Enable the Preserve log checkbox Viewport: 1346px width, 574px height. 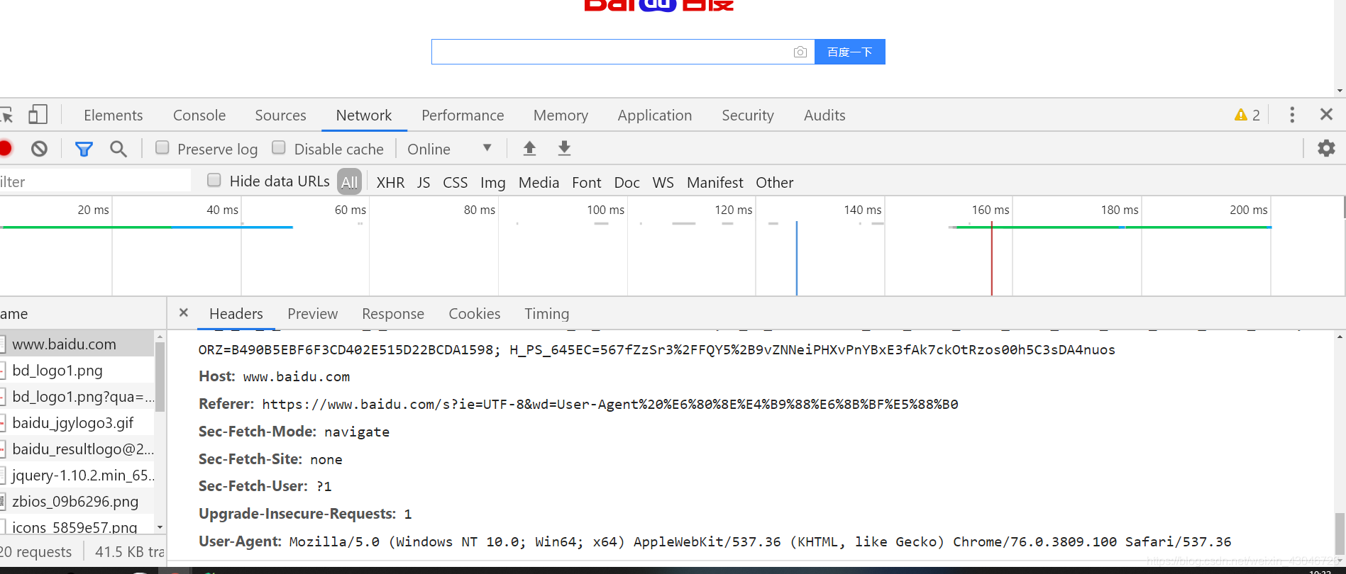[162, 147]
